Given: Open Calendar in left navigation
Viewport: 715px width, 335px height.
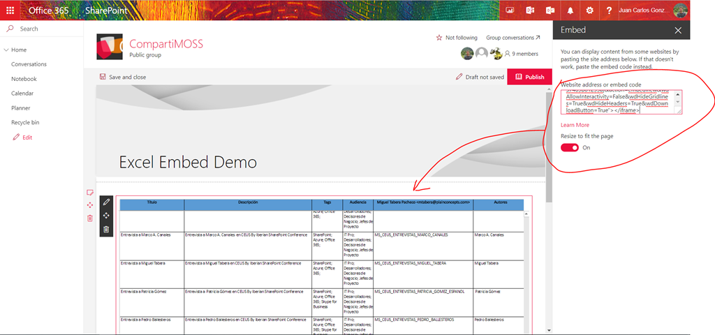Looking at the screenshot, I should point(22,94).
